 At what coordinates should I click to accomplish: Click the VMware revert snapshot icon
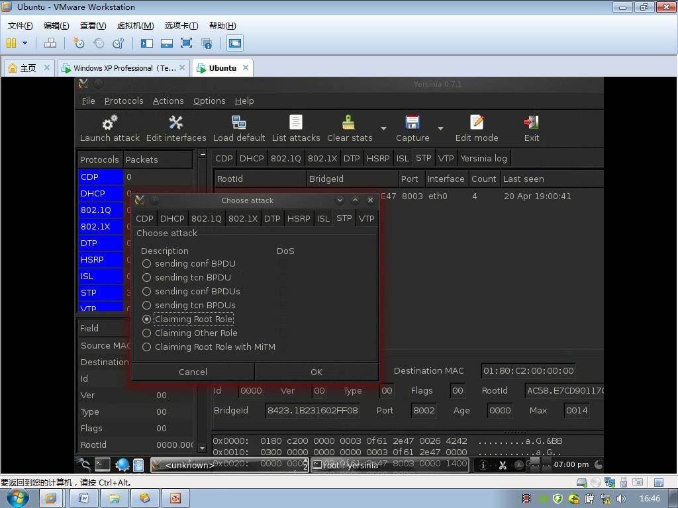(x=99, y=43)
